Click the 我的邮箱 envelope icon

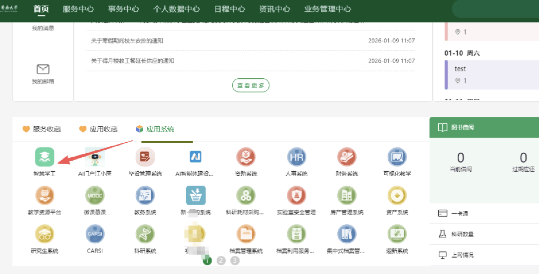click(x=43, y=69)
